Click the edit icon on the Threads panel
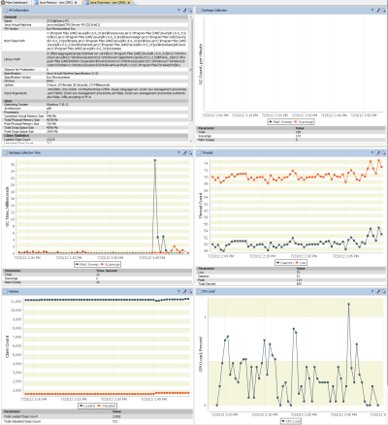The image size is (388, 425). 377,152
